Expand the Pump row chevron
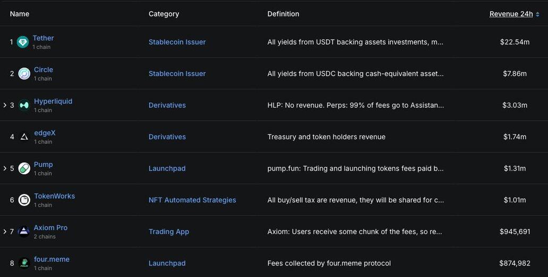The height and width of the screenshot is (277, 548). pos(5,168)
